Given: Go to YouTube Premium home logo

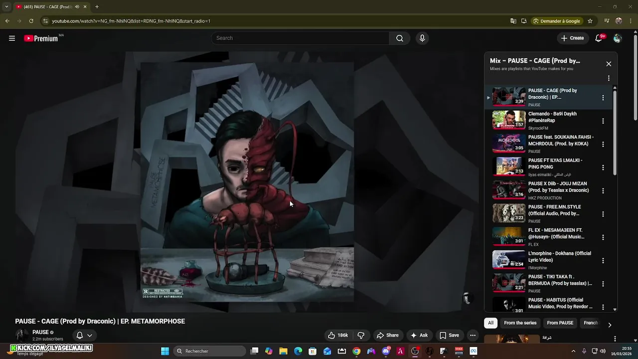Looking at the screenshot, I should (41, 38).
